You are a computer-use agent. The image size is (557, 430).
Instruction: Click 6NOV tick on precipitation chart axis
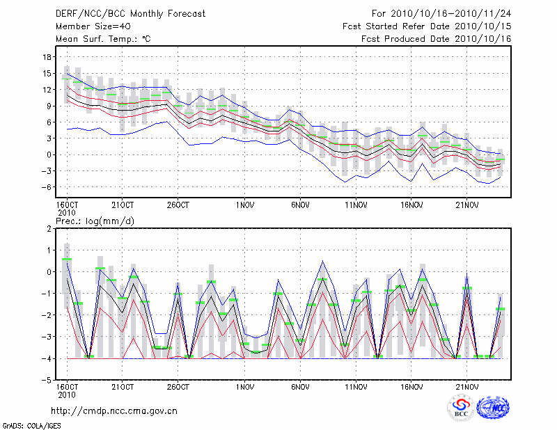click(x=300, y=386)
